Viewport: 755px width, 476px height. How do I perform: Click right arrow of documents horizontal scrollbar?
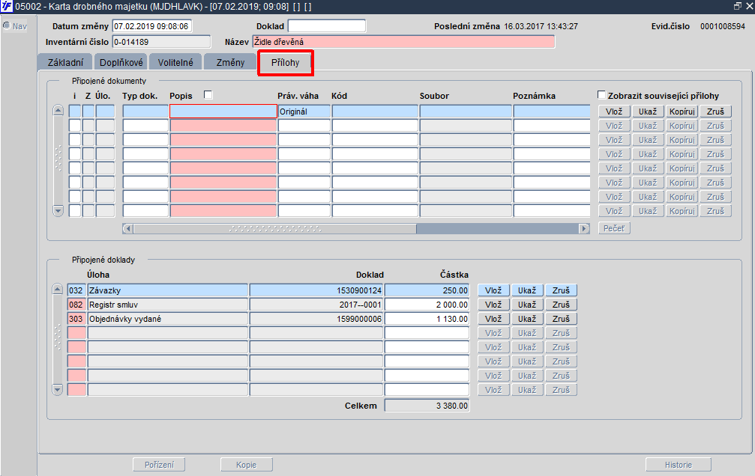(x=585, y=228)
